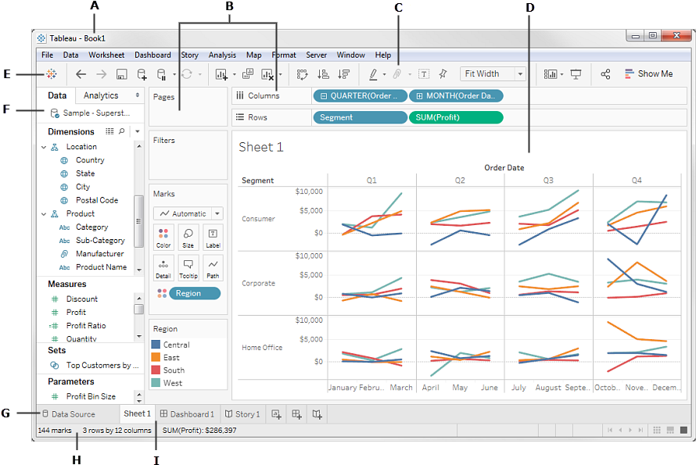
Task: Click the New Worksheet toolbar icon
Action: 221,74
